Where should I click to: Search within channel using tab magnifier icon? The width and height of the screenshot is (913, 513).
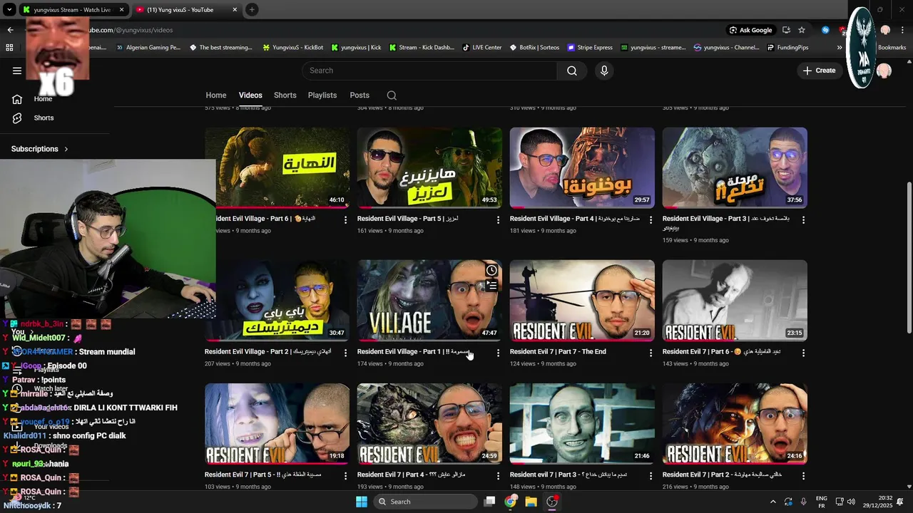392,95
